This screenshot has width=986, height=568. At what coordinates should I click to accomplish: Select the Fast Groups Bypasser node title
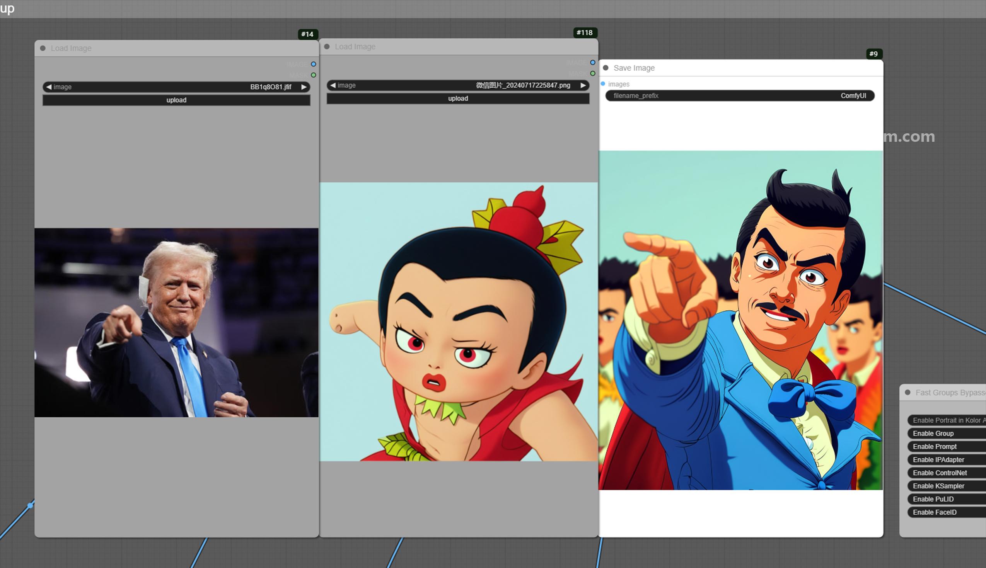(950, 393)
